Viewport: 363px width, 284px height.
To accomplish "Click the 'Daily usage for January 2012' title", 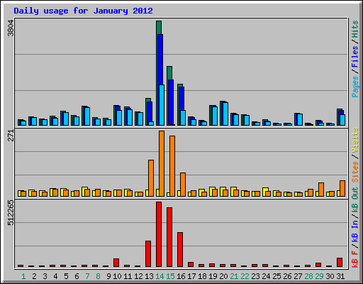I will coord(83,11).
